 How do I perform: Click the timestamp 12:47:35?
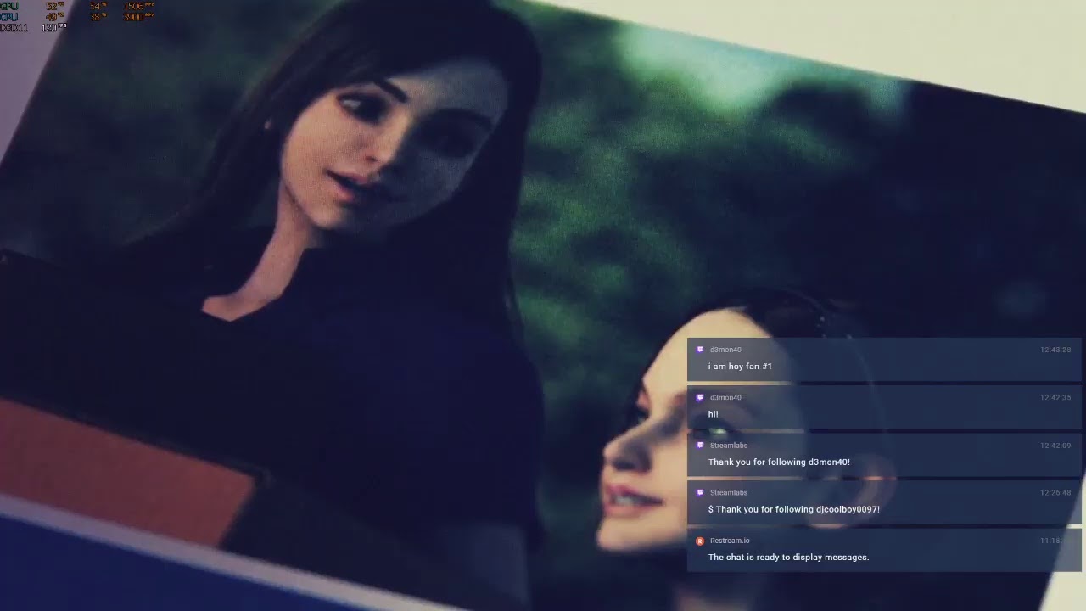tap(1055, 397)
